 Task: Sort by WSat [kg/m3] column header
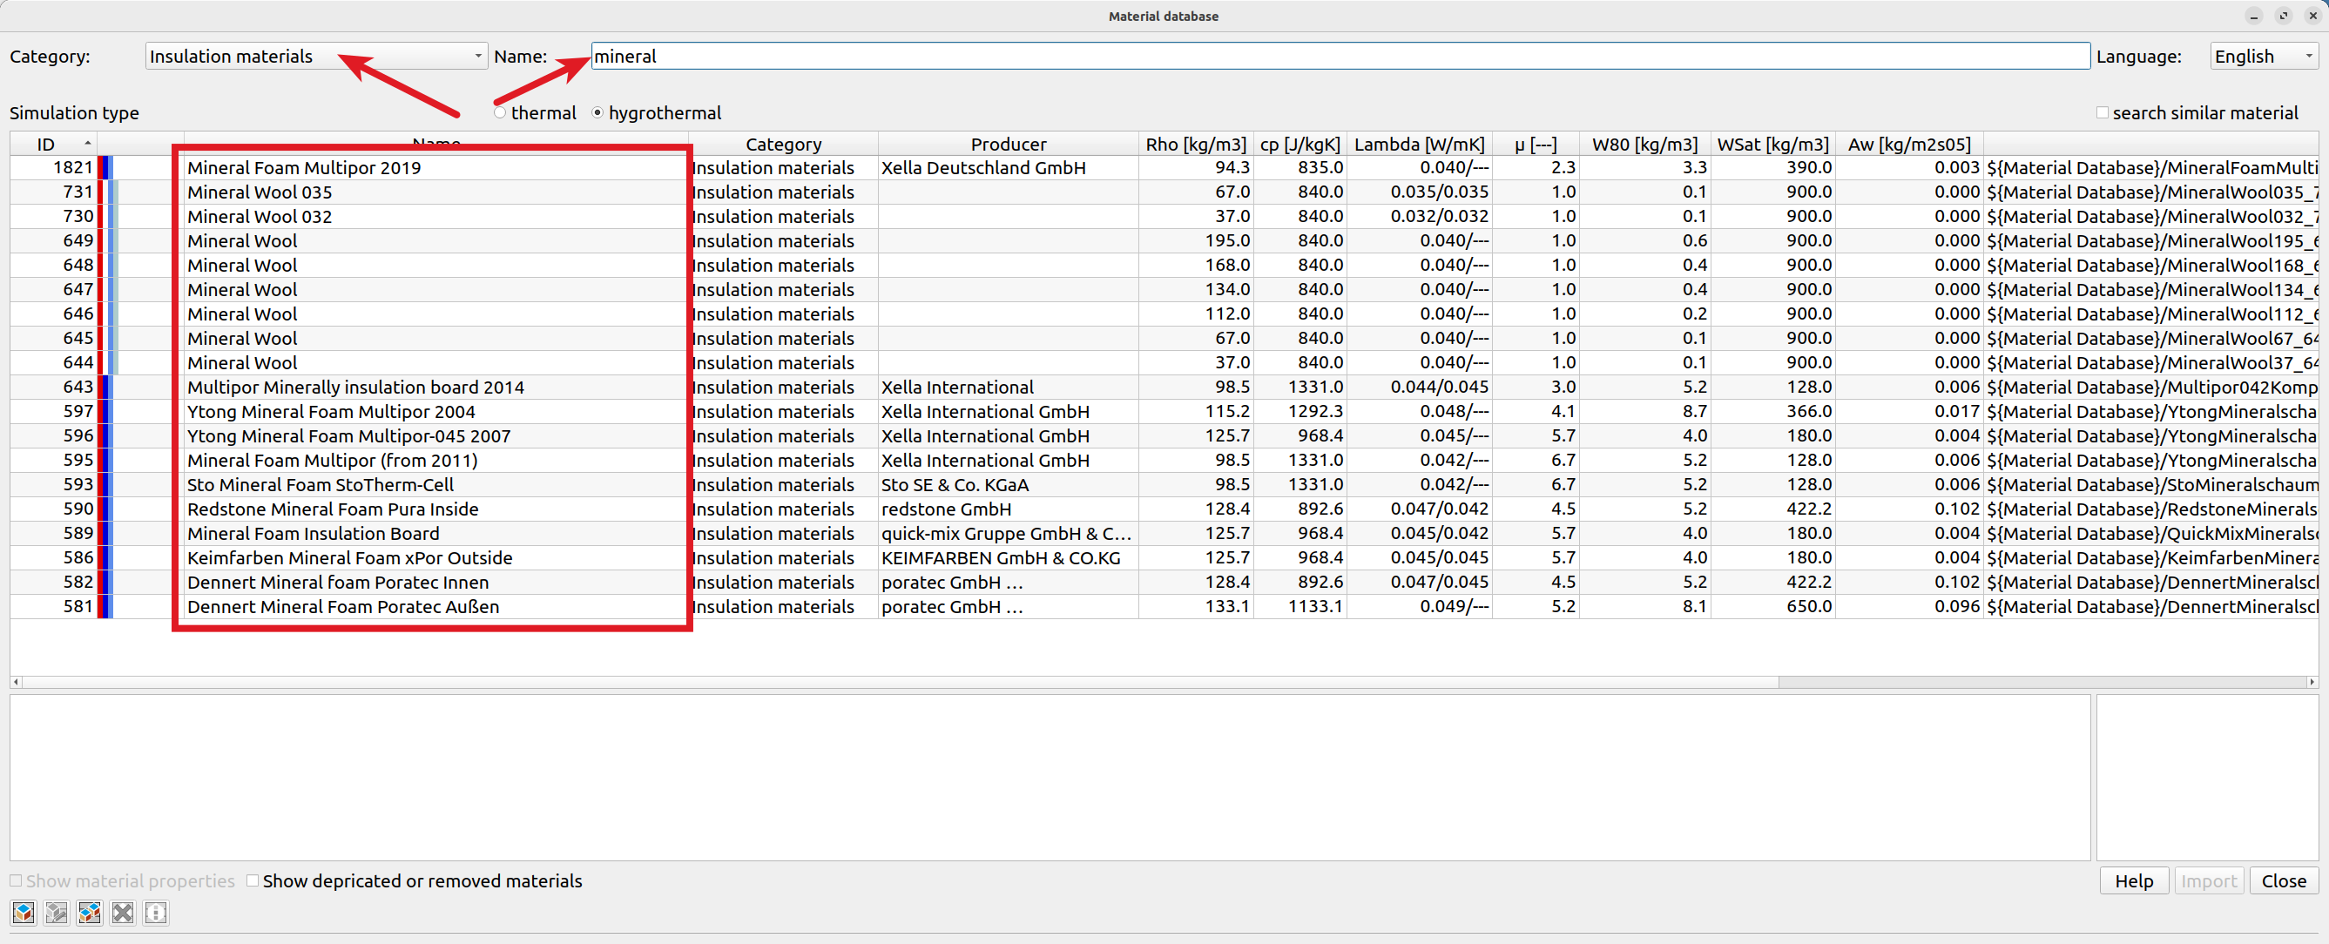1773,144
